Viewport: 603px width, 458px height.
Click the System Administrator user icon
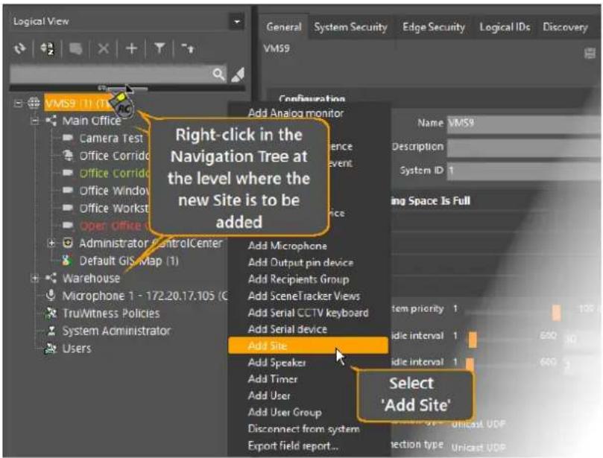51,331
